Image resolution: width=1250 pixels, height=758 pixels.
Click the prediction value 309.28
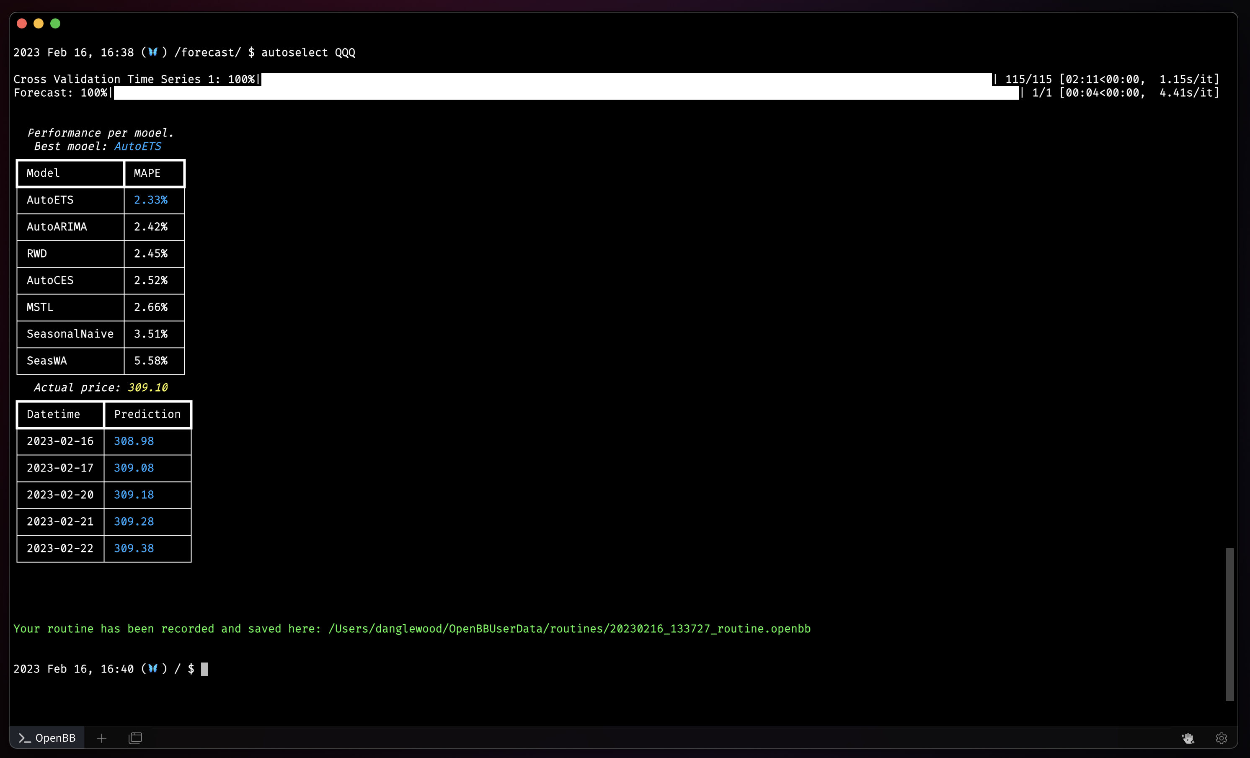(x=134, y=522)
